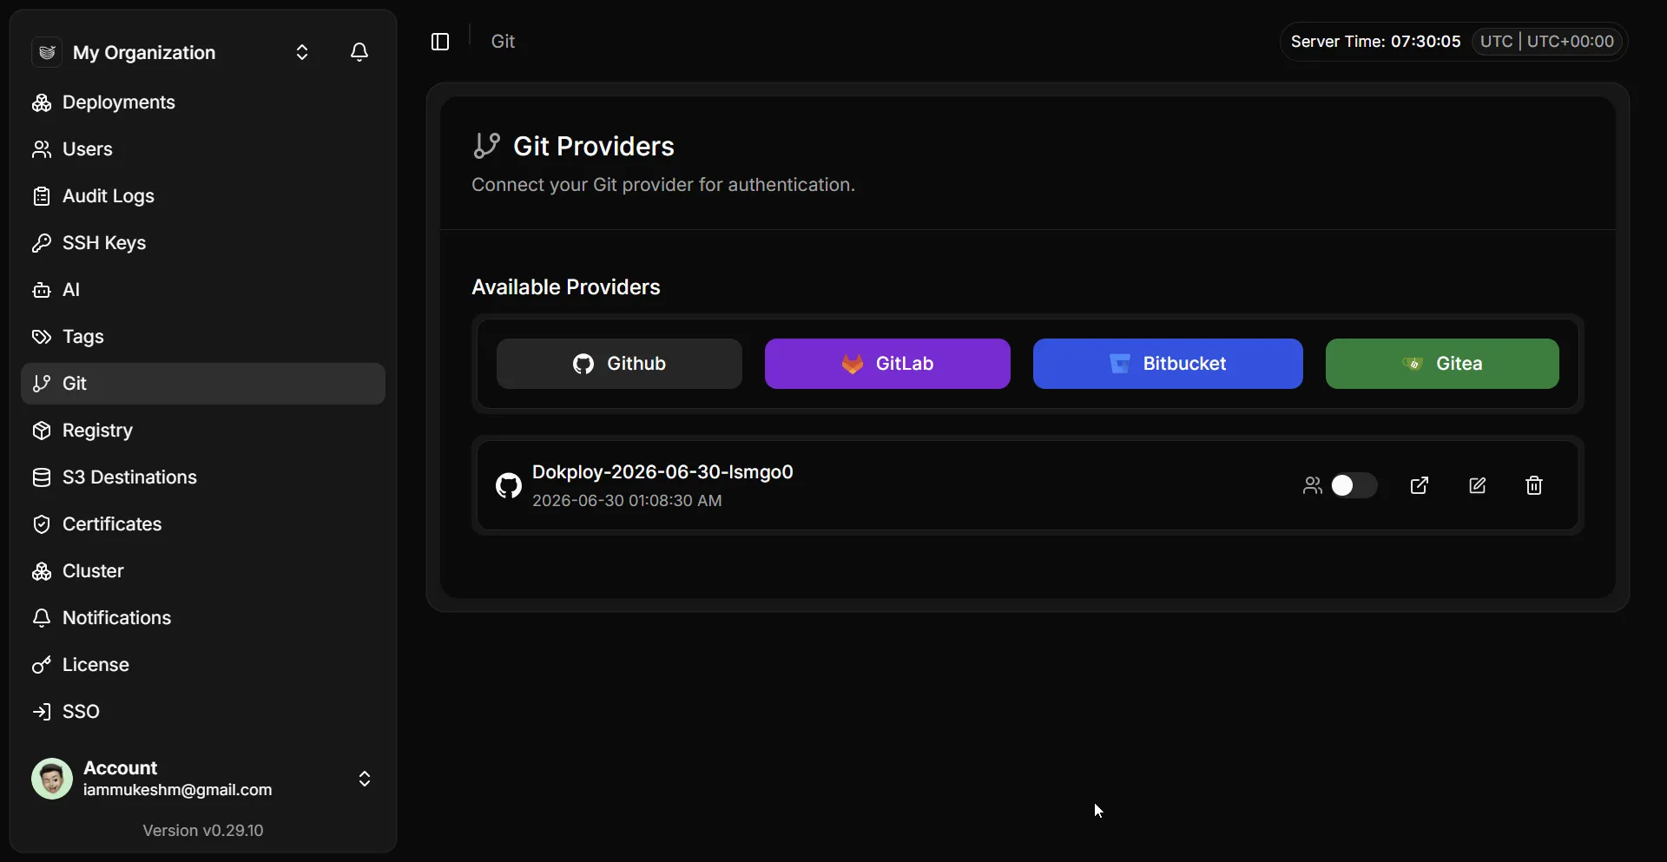Go to S3 Destinations
This screenshot has width=1667, height=862.
click(203, 477)
